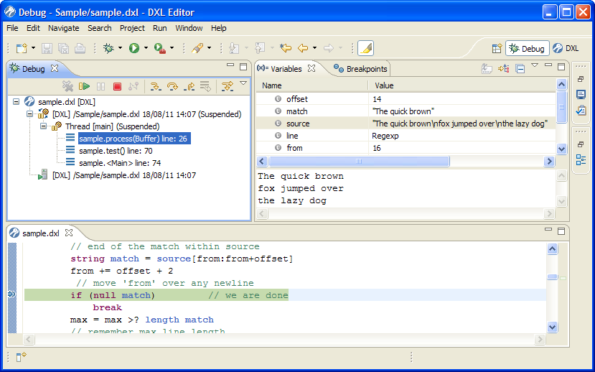595x372 pixels.
Task: Click the Last Edit Location arrow icon
Action: (286, 48)
